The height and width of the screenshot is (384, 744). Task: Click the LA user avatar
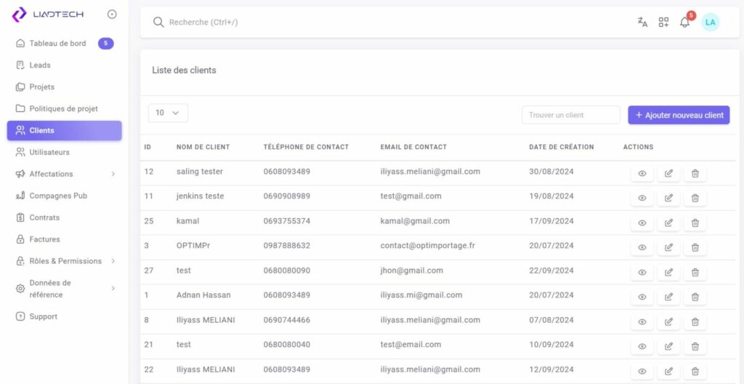point(710,23)
